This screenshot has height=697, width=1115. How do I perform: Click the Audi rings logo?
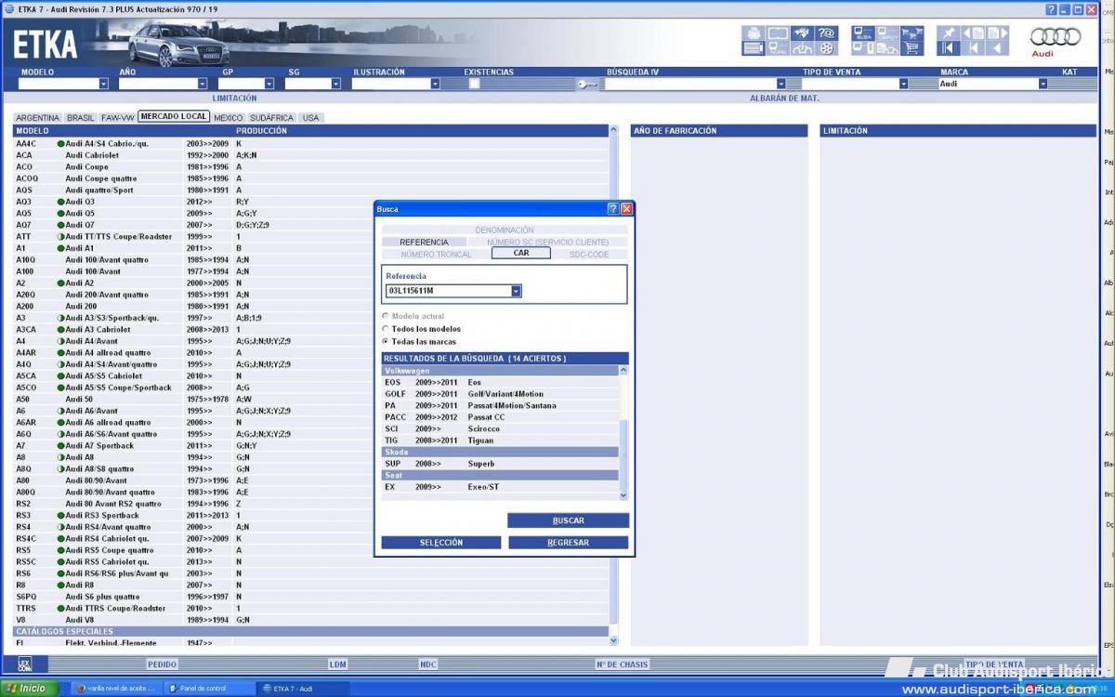pos(1056,37)
